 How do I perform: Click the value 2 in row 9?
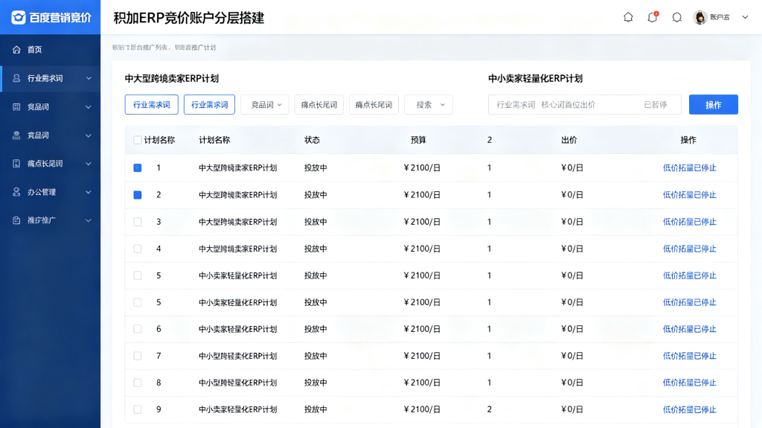(x=490, y=409)
